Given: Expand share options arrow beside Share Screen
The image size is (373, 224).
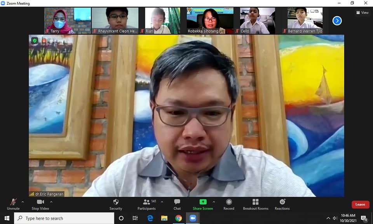Looking at the screenshot, I should (214, 202).
